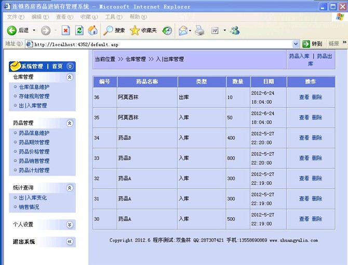Stop page loading with red X icon

(x=65, y=31)
